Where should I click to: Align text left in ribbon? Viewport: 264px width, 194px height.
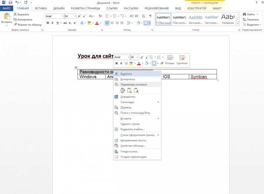[x=107, y=23]
